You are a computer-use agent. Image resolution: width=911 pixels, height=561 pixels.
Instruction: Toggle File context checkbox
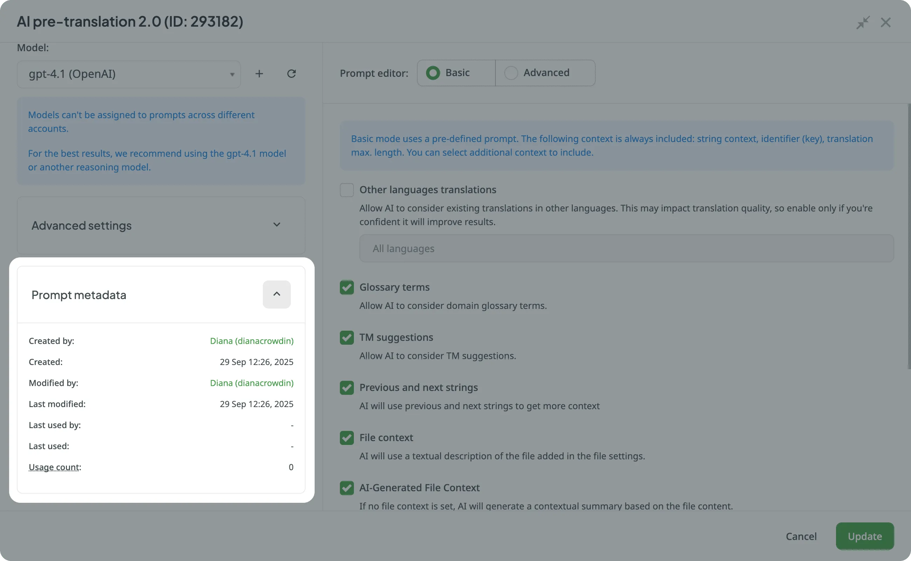point(347,438)
